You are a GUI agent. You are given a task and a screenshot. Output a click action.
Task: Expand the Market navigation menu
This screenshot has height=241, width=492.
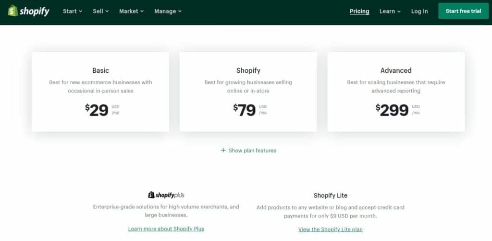tap(132, 11)
